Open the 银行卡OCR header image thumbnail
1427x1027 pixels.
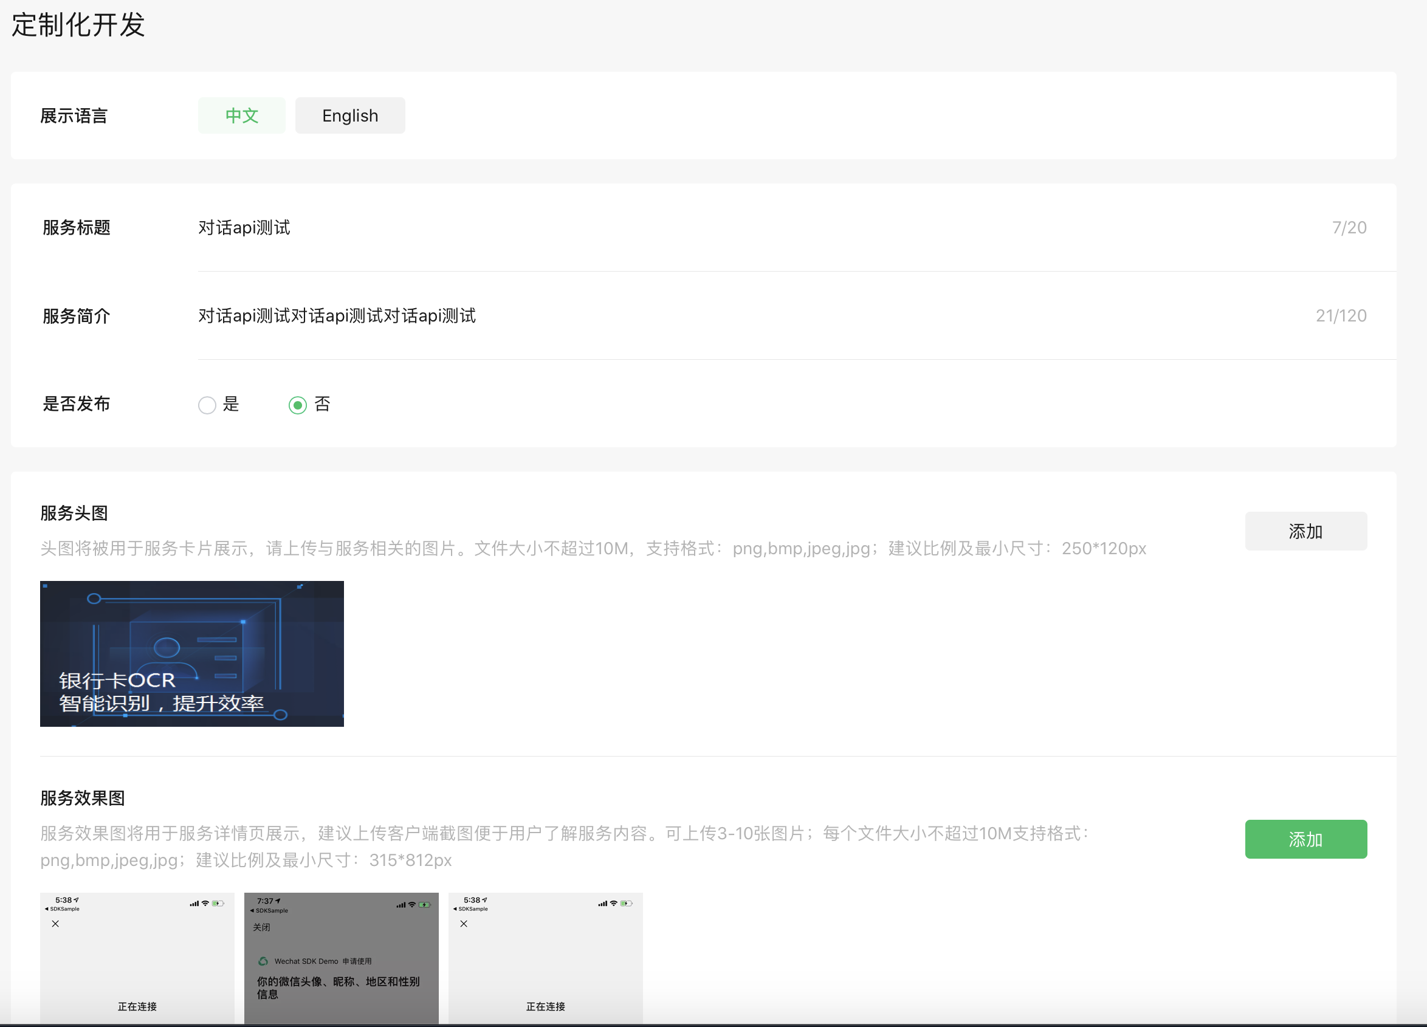pyautogui.click(x=192, y=654)
